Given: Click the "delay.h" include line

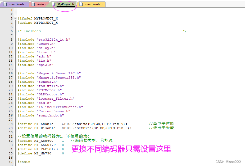Looking at the screenshot, I should pos(37,48).
